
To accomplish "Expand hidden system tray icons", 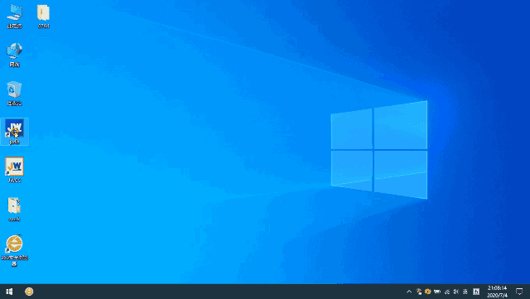I will [x=409, y=292].
